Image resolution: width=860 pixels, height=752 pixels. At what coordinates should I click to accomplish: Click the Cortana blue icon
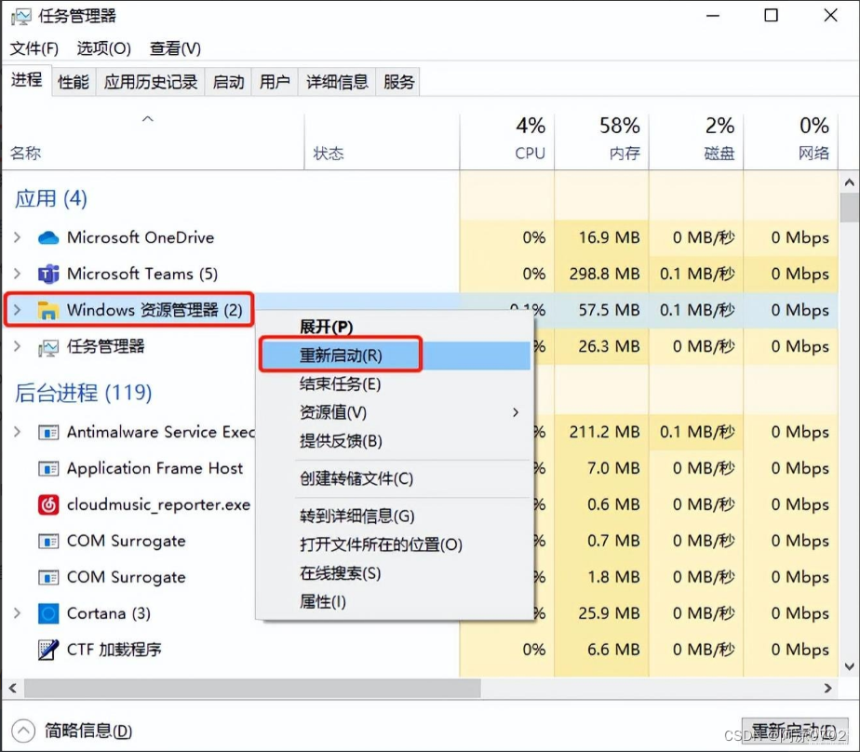coord(48,613)
